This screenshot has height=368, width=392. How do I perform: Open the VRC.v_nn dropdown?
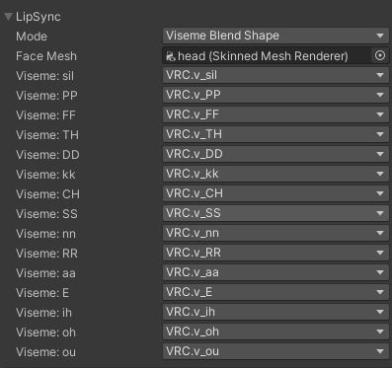(275, 233)
